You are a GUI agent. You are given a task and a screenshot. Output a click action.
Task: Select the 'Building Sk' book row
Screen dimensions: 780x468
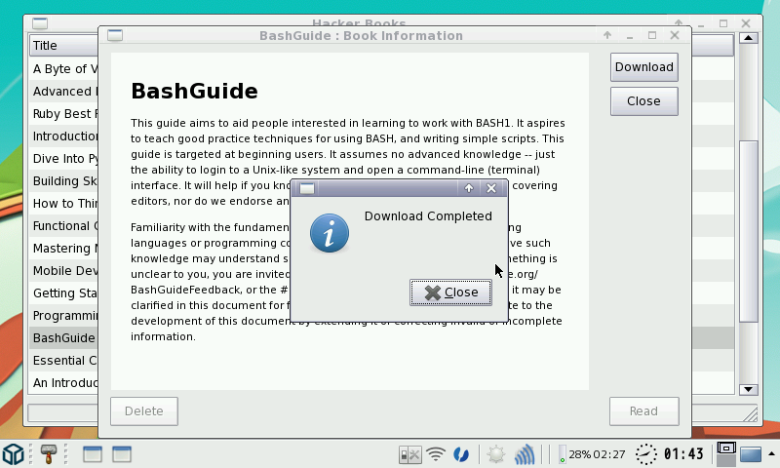coord(63,181)
